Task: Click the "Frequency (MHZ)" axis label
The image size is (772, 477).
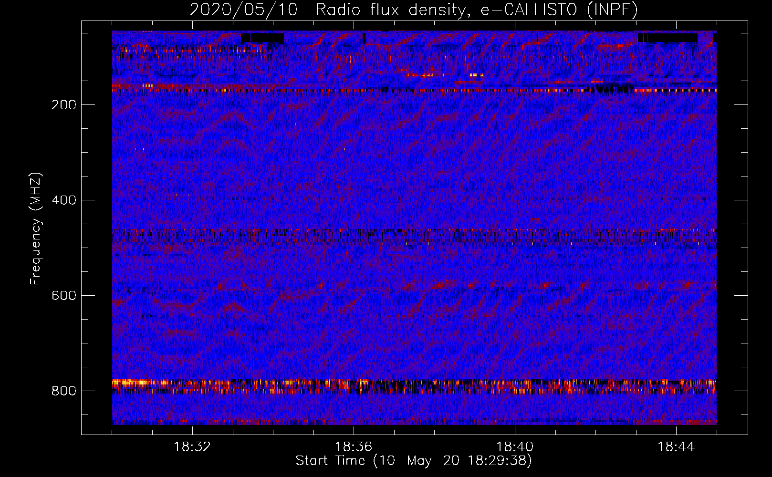Action: [36, 228]
